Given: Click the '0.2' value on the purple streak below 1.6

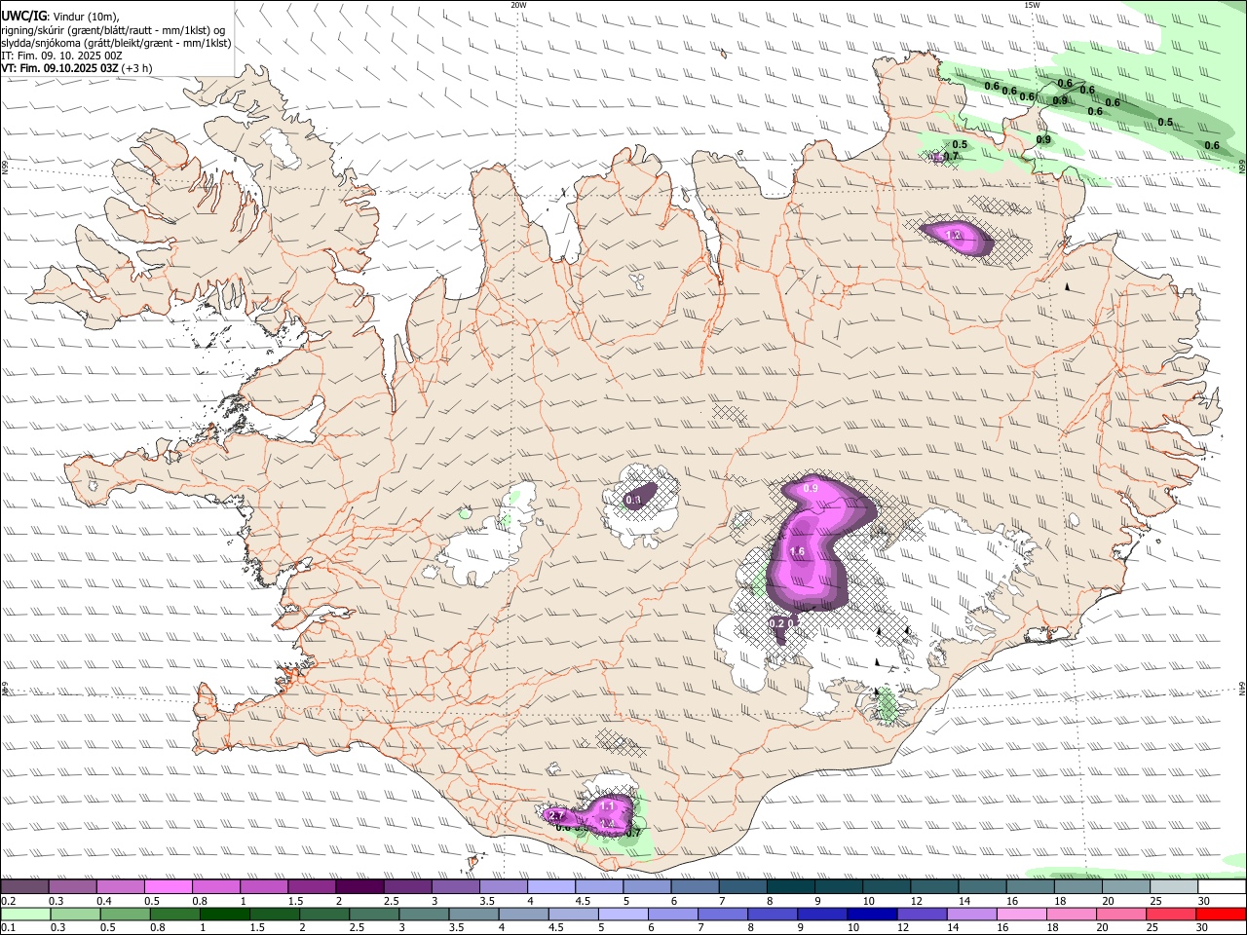Looking at the screenshot, I should point(776,622).
